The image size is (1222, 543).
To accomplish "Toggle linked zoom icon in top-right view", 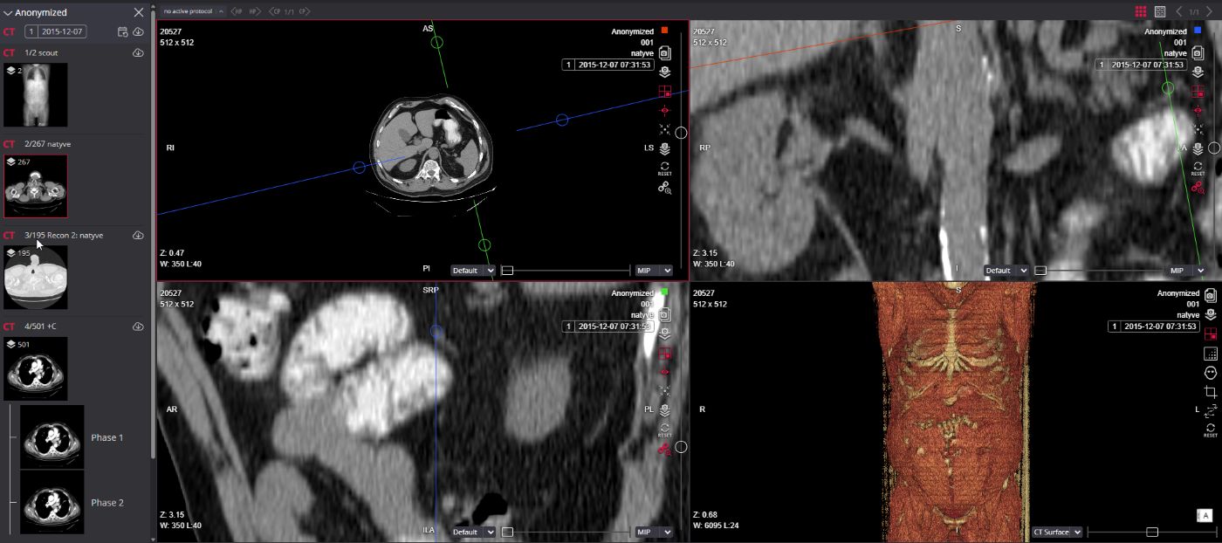I will (x=1197, y=187).
